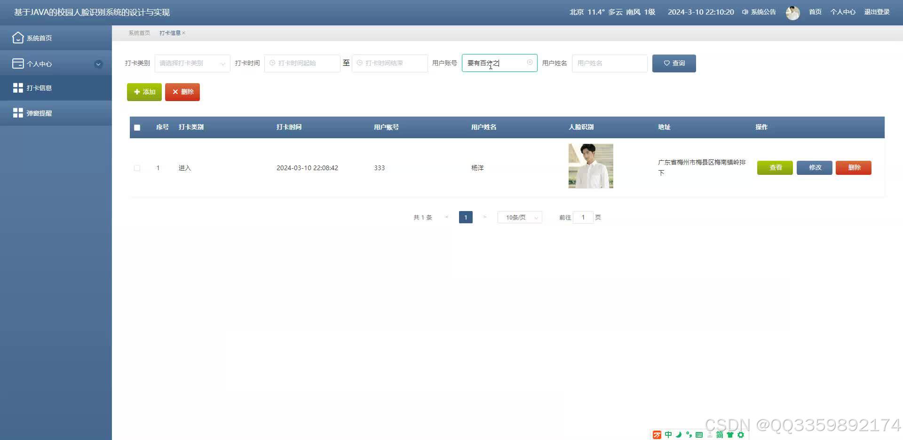Click the card icon beside 个人中心

point(18,63)
